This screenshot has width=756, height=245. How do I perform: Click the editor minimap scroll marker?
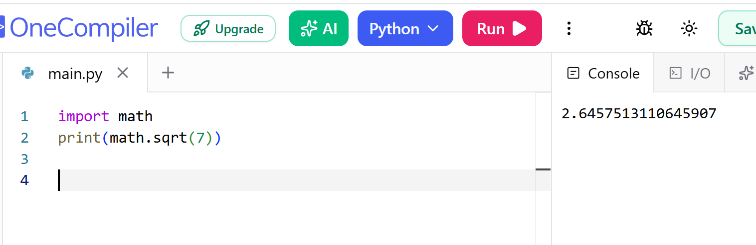(543, 169)
